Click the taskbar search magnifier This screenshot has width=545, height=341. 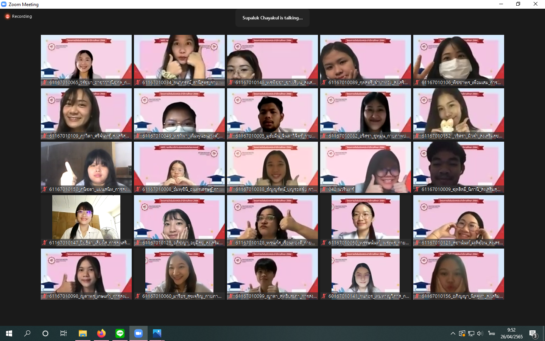click(x=27, y=333)
